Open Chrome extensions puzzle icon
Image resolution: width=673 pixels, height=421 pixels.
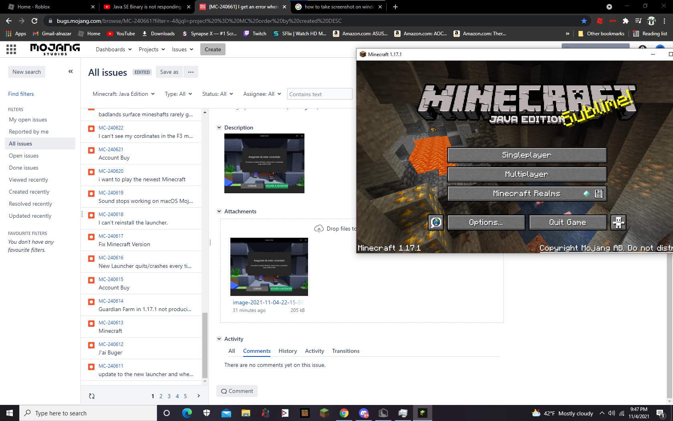tap(625, 21)
